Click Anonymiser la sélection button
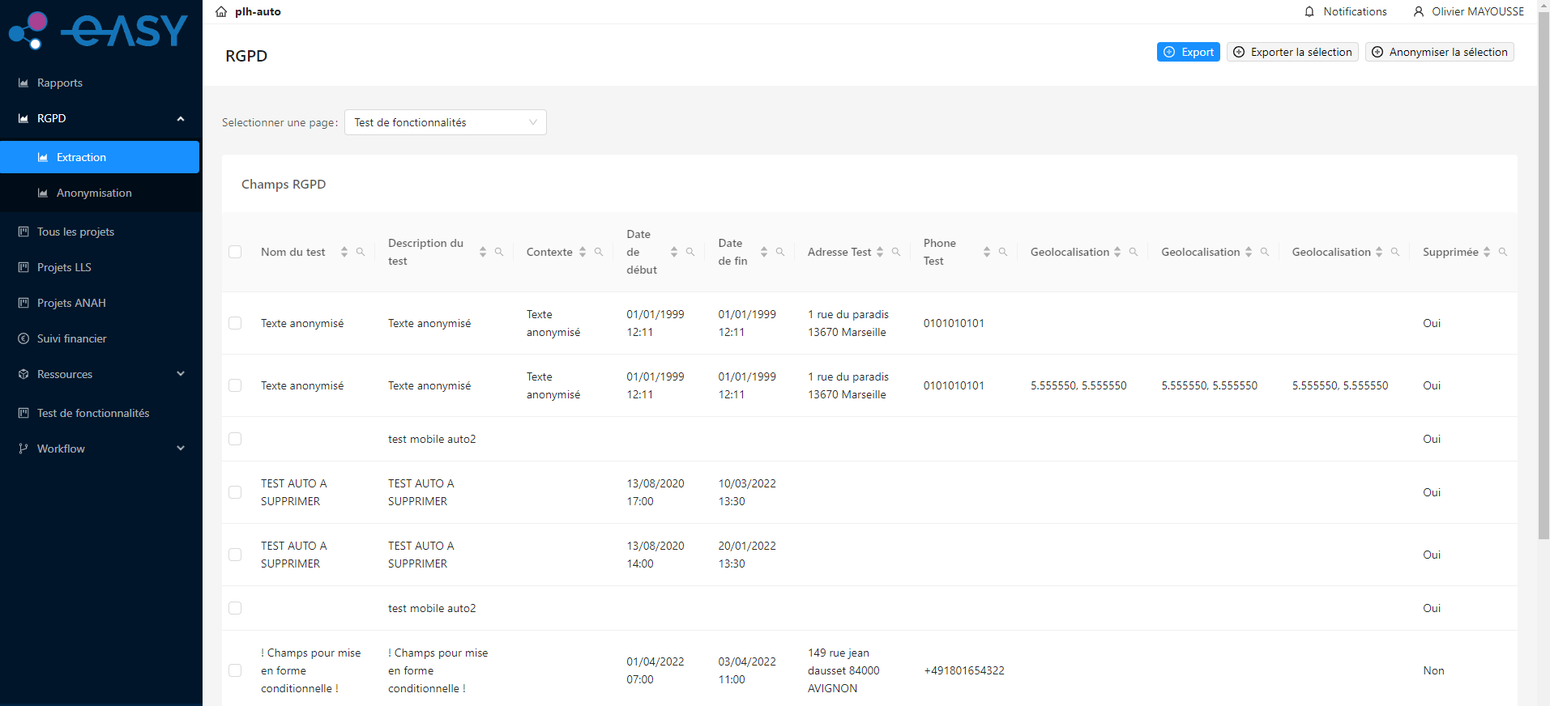This screenshot has height=706, width=1550. [1439, 52]
